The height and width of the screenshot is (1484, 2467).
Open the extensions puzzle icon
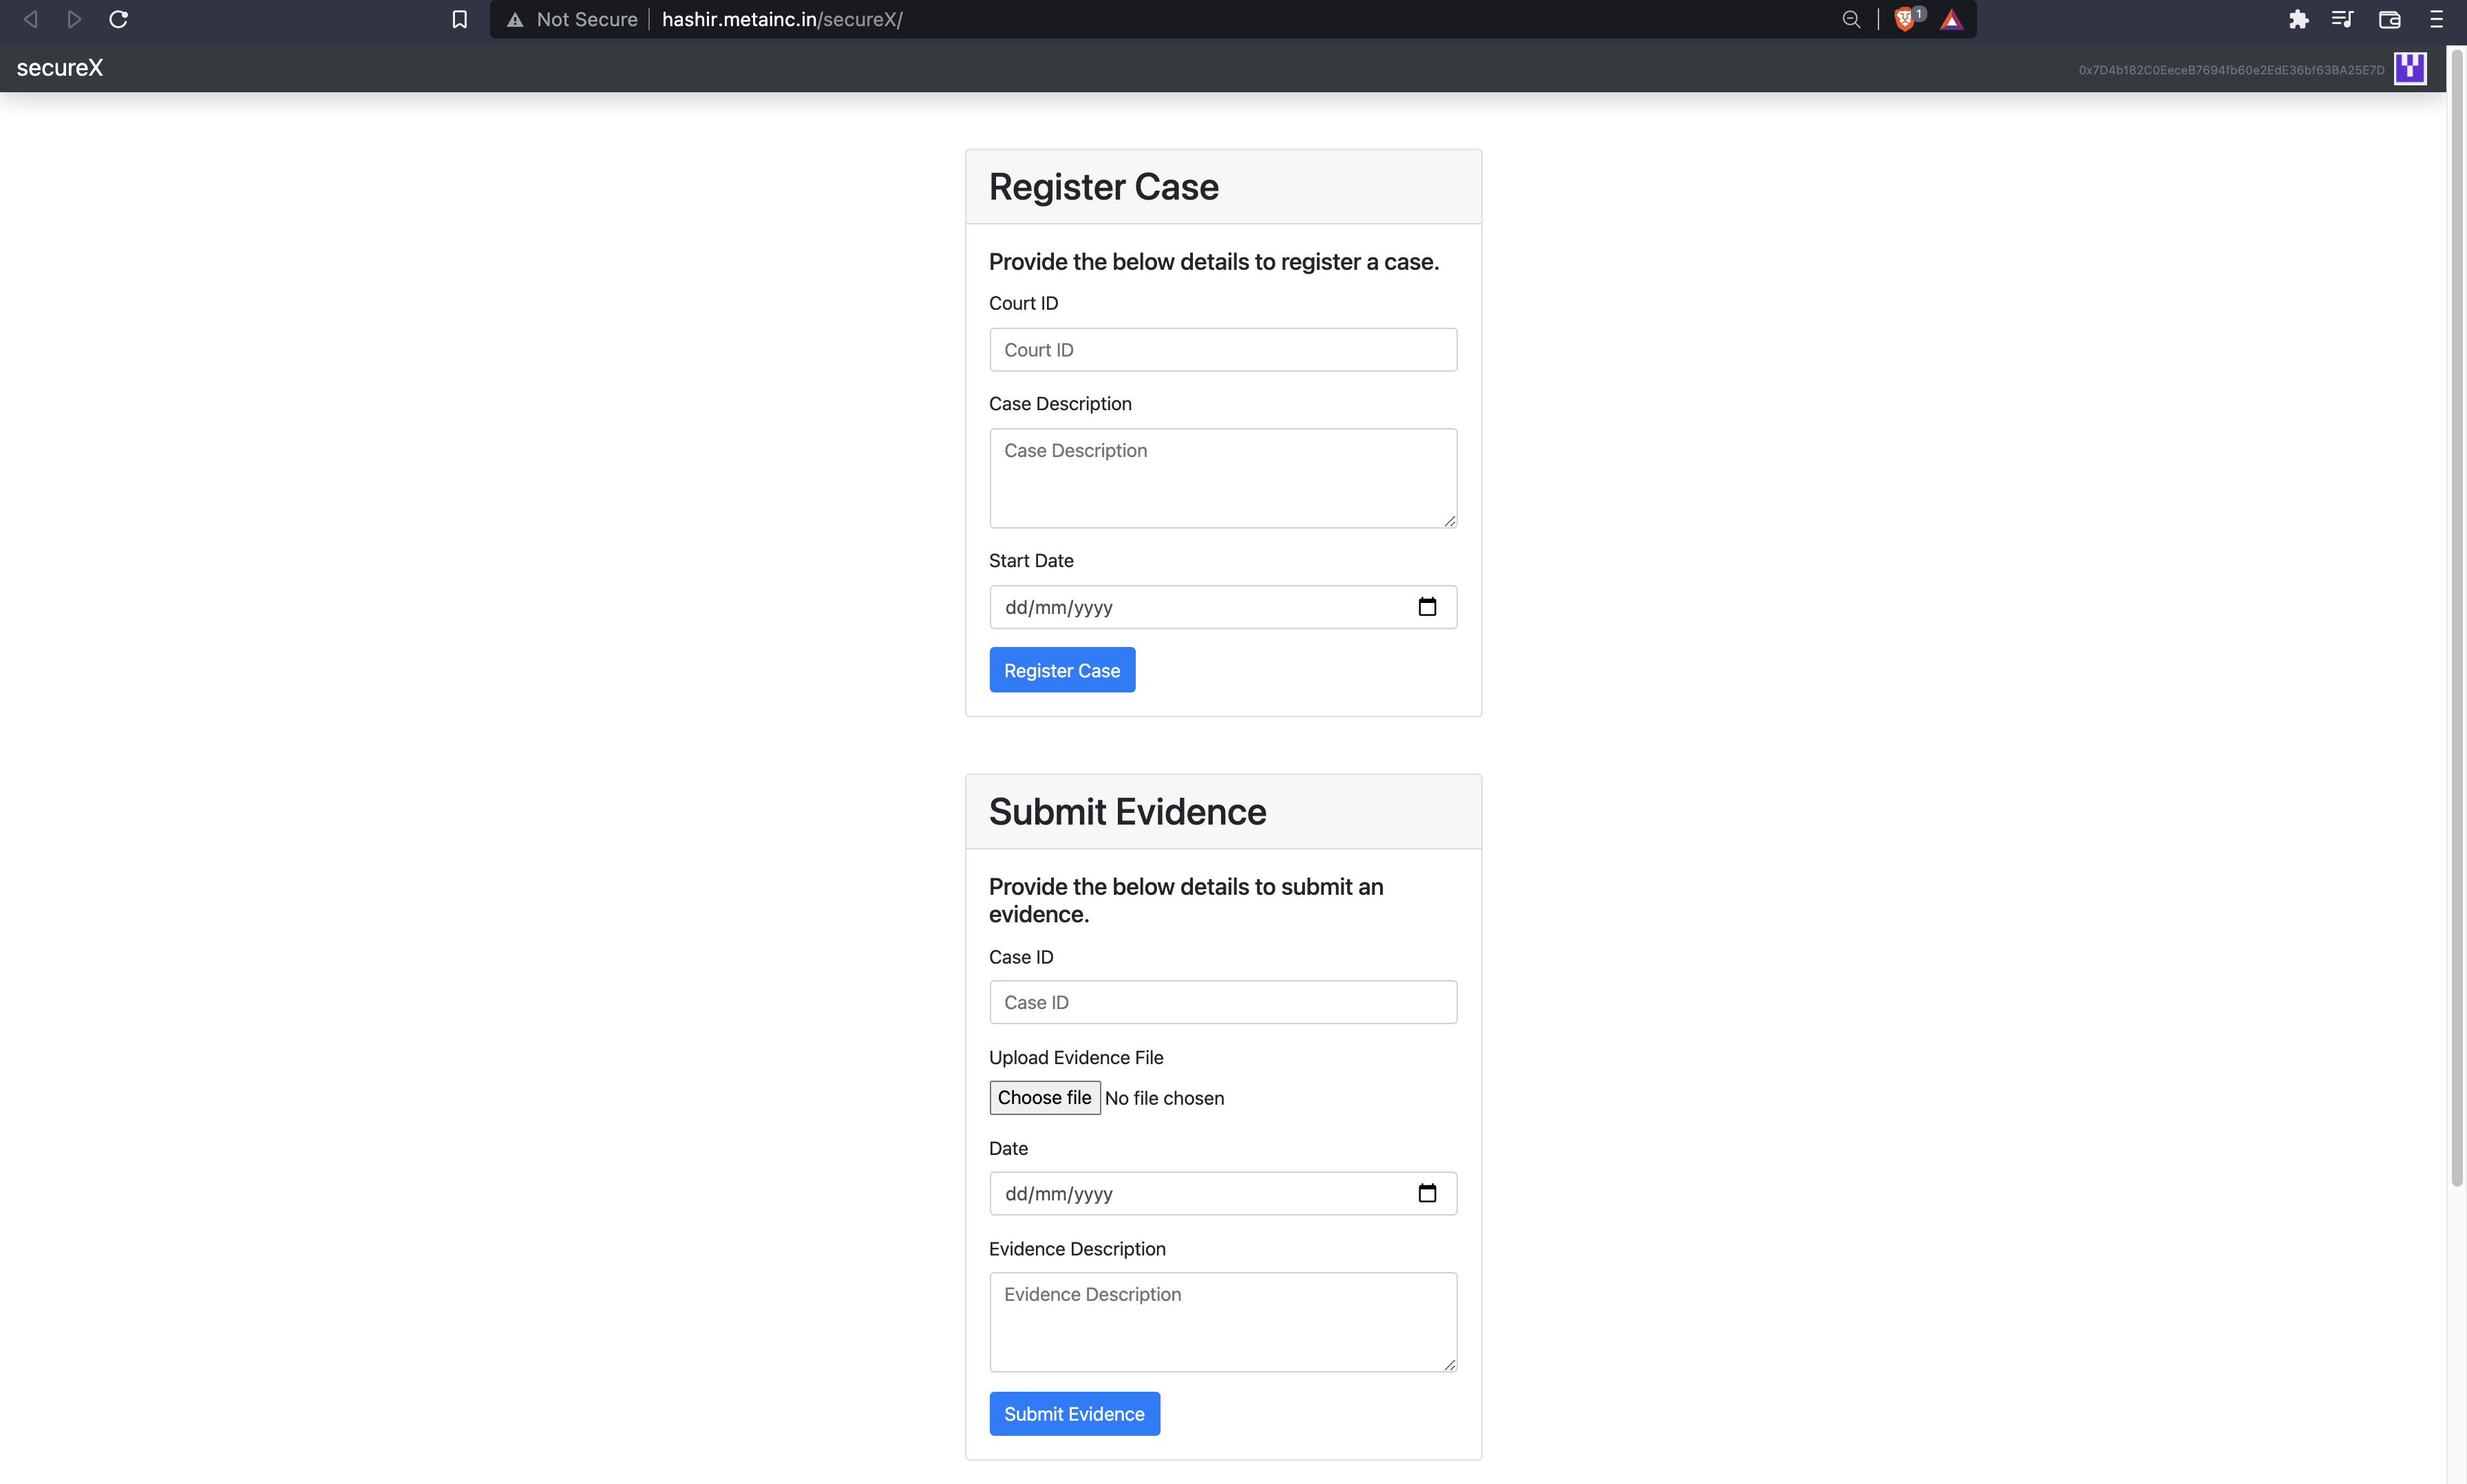[2298, 19]
